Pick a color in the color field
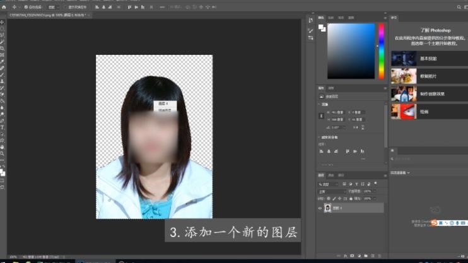The image size is (468, 263). (x=351, y=51)
